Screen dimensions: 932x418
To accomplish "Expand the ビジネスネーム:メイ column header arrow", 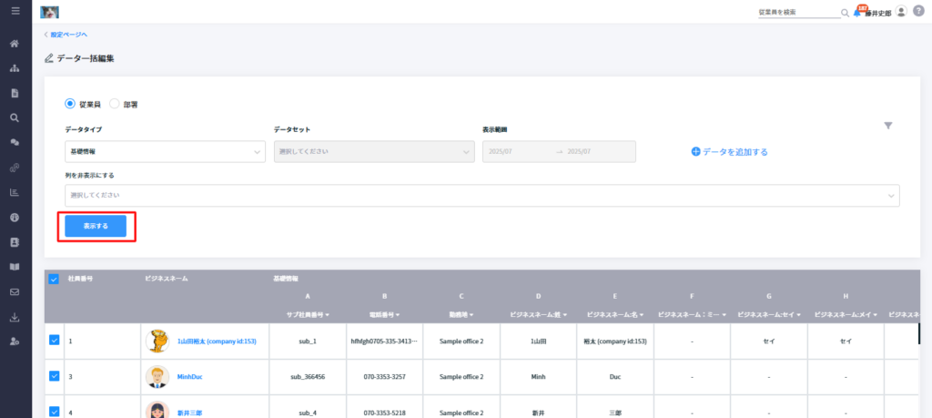I will coord(876,314).
